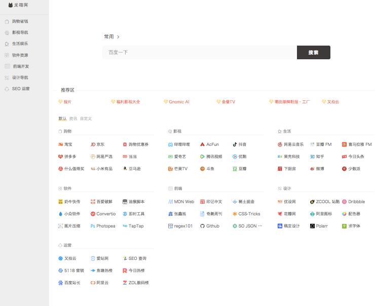Click the 搜索 search button
The height and width of the screenshot is (306, 375).
[x=314, y=52]
